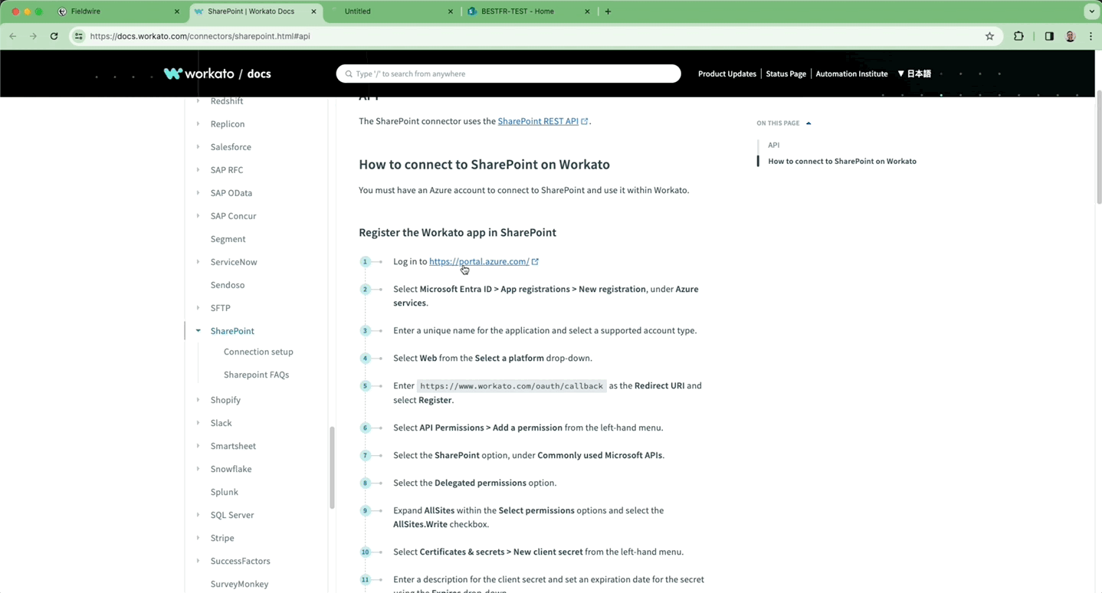The image size is (1102, 593).
Task: Click the Workato docs logo
Action: [217, 74]
